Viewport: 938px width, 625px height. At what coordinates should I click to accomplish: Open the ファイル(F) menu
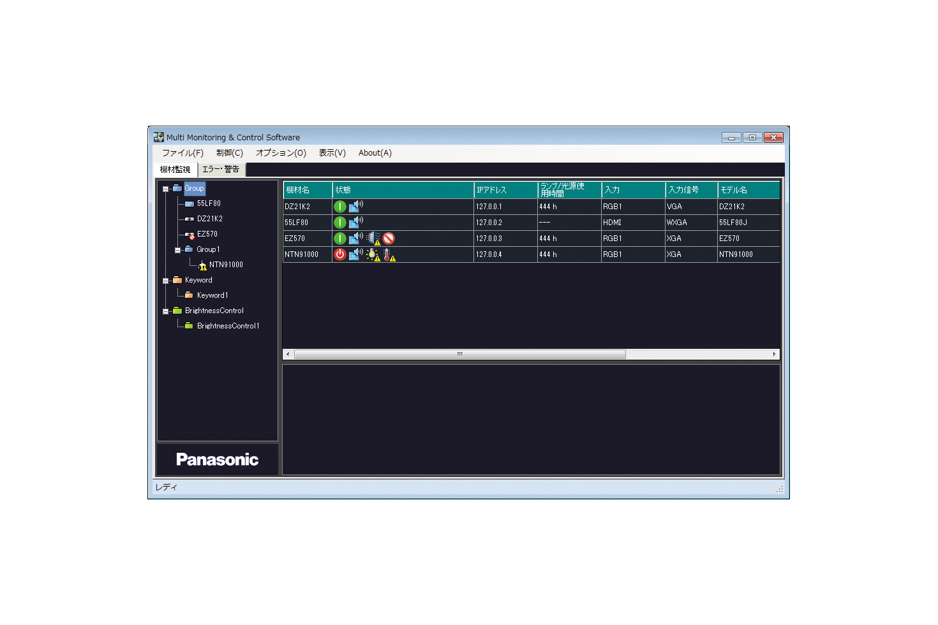tap(182, 153)
